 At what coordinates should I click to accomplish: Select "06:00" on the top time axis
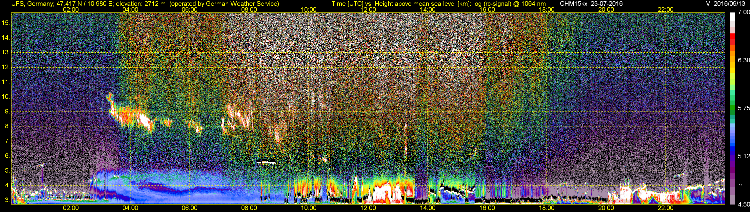[189, 9]
